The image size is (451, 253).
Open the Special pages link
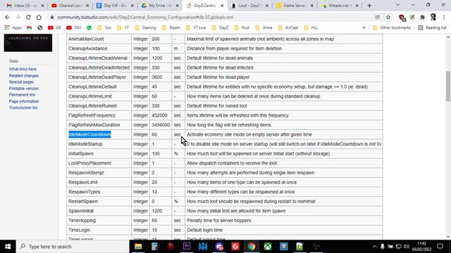[x=21, y=82]
